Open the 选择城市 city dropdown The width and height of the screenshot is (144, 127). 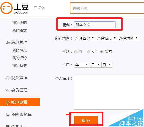107,38
